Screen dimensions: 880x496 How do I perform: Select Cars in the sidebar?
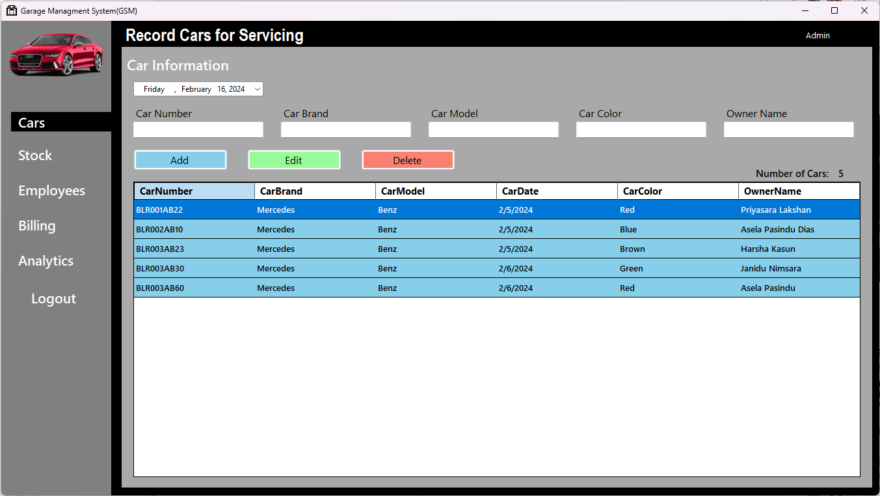click(31, 122)
